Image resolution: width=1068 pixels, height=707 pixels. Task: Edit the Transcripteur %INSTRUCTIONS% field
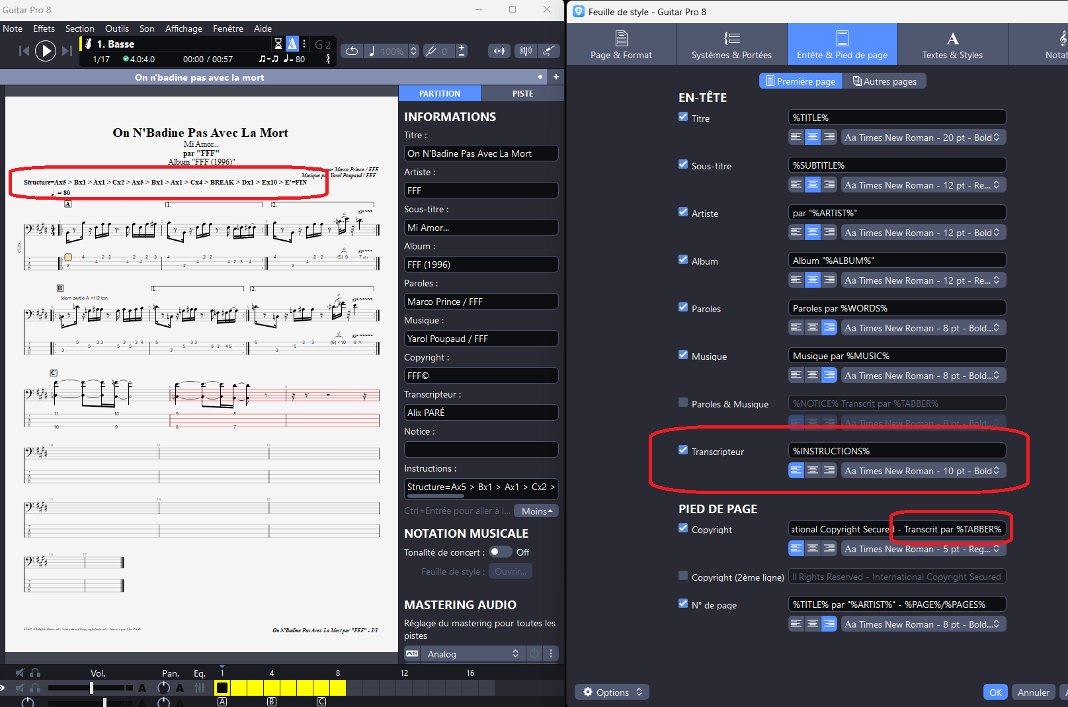[897, 450]
